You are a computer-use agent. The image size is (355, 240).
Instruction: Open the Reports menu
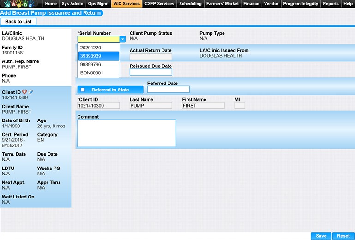[x=331, y=4]
